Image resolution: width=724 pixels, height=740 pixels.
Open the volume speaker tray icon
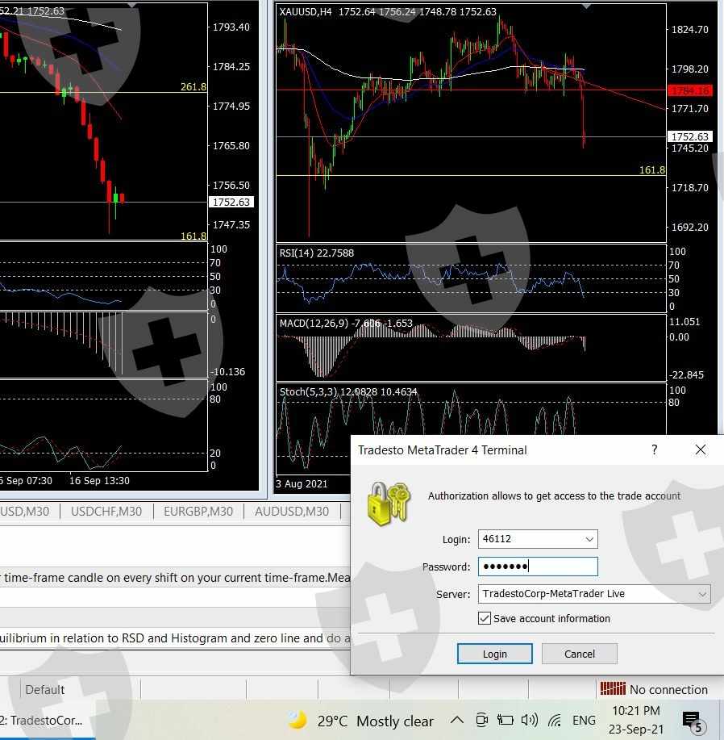tap(530, 720)
